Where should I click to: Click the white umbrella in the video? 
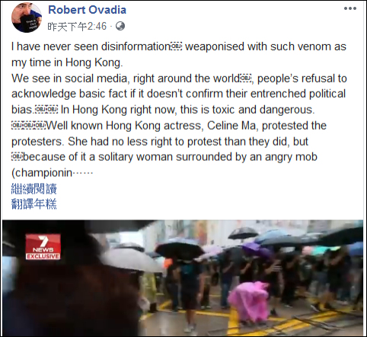[x=130, y=259]
